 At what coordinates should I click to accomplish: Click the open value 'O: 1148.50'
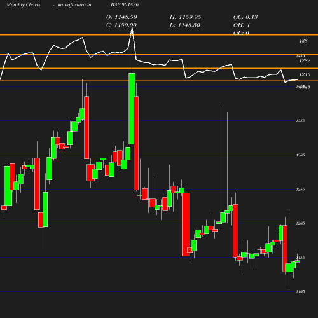(121, 17)
